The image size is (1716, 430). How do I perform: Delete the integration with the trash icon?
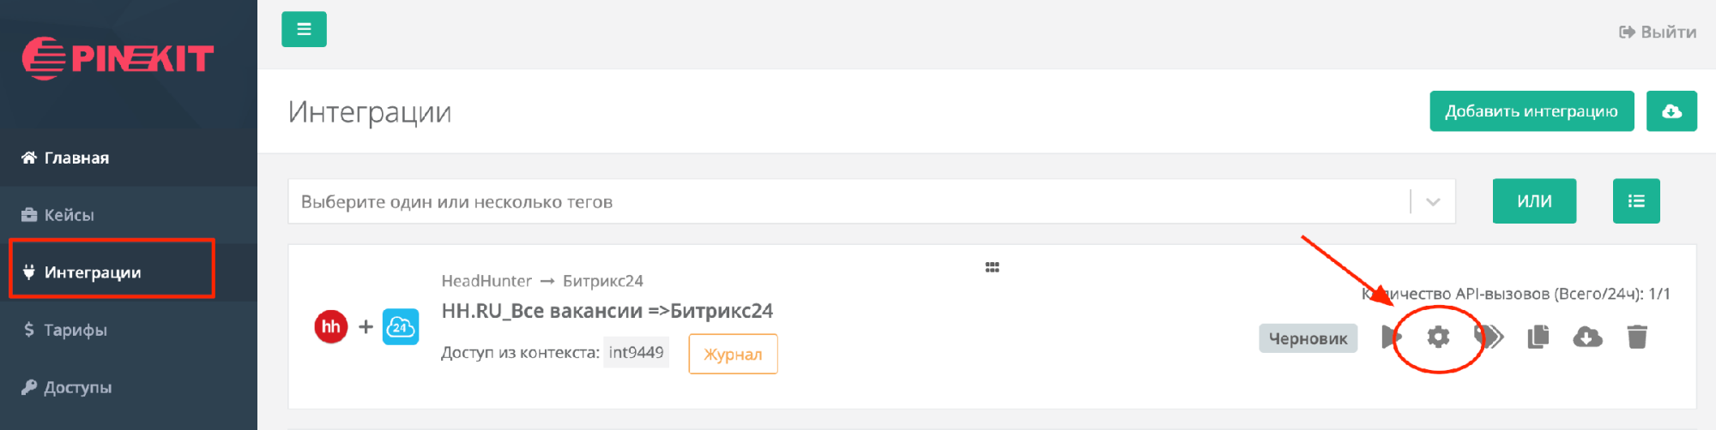pyautogui.click(x=1637, y=337)
